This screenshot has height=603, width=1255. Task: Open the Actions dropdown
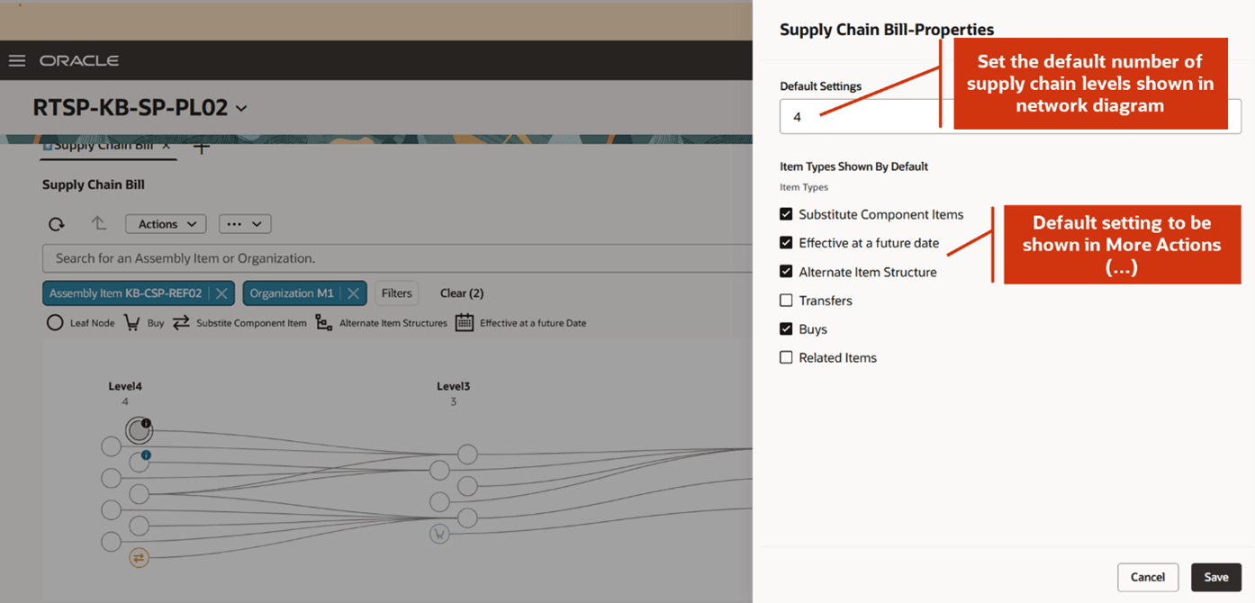(166, 223)
